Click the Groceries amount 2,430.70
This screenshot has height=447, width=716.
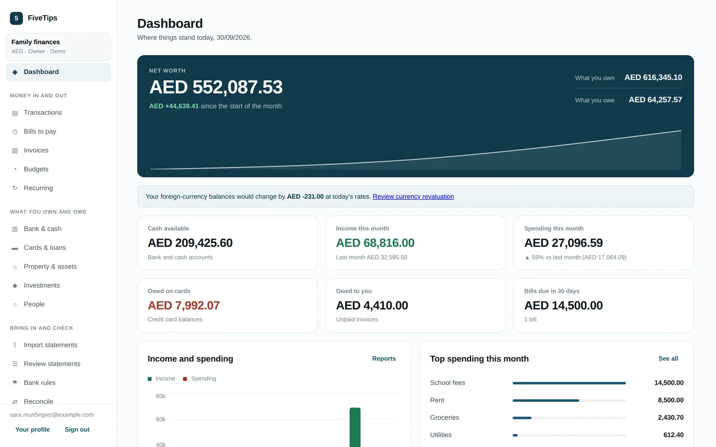coord(670,417)
